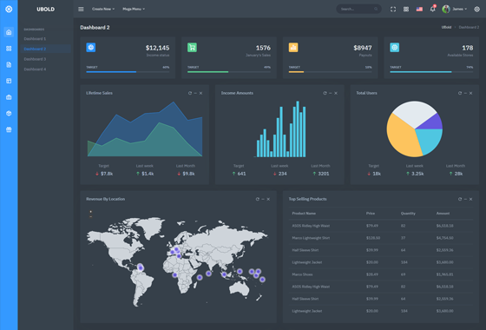This screenshot has height=330, width=486.
Task: Toggle the hamburger menu icon
Action: pyautogui.click(x=81, y=9)
